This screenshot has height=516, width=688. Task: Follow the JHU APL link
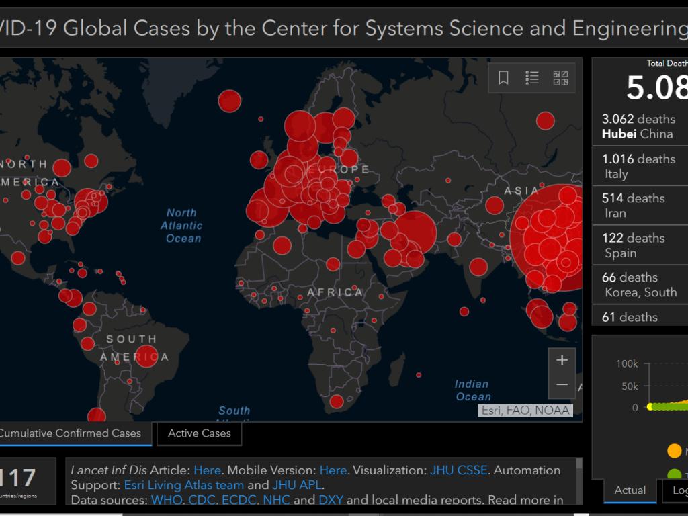click(298, 484)
